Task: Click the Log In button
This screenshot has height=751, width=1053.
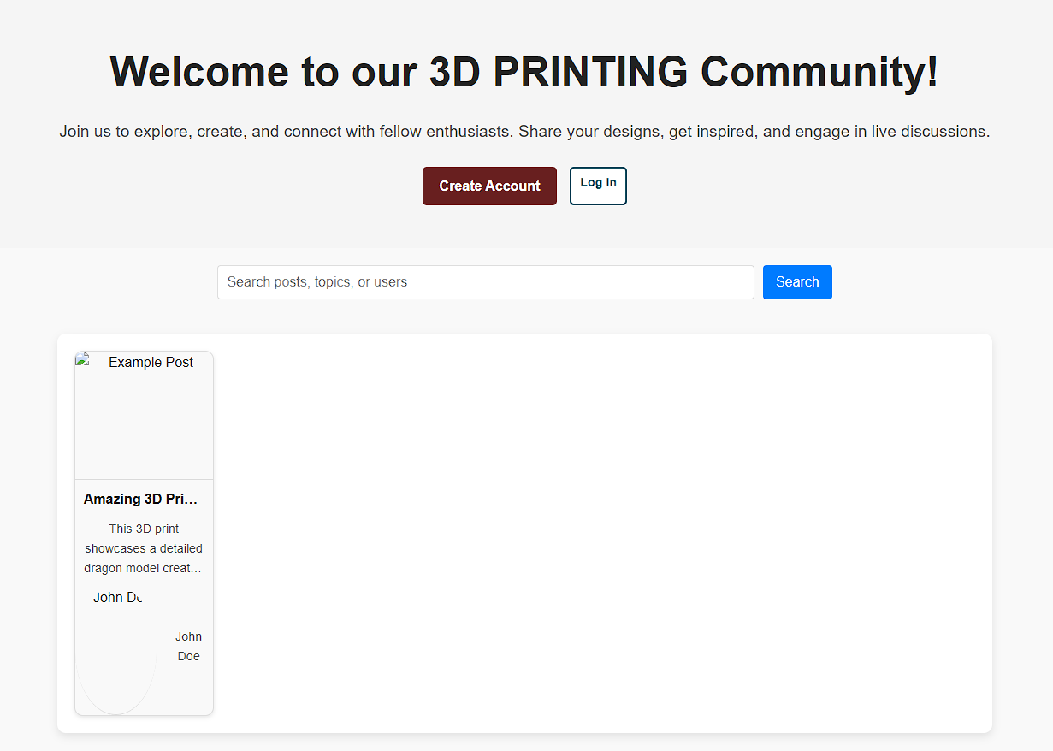Action: click(597, 186)
